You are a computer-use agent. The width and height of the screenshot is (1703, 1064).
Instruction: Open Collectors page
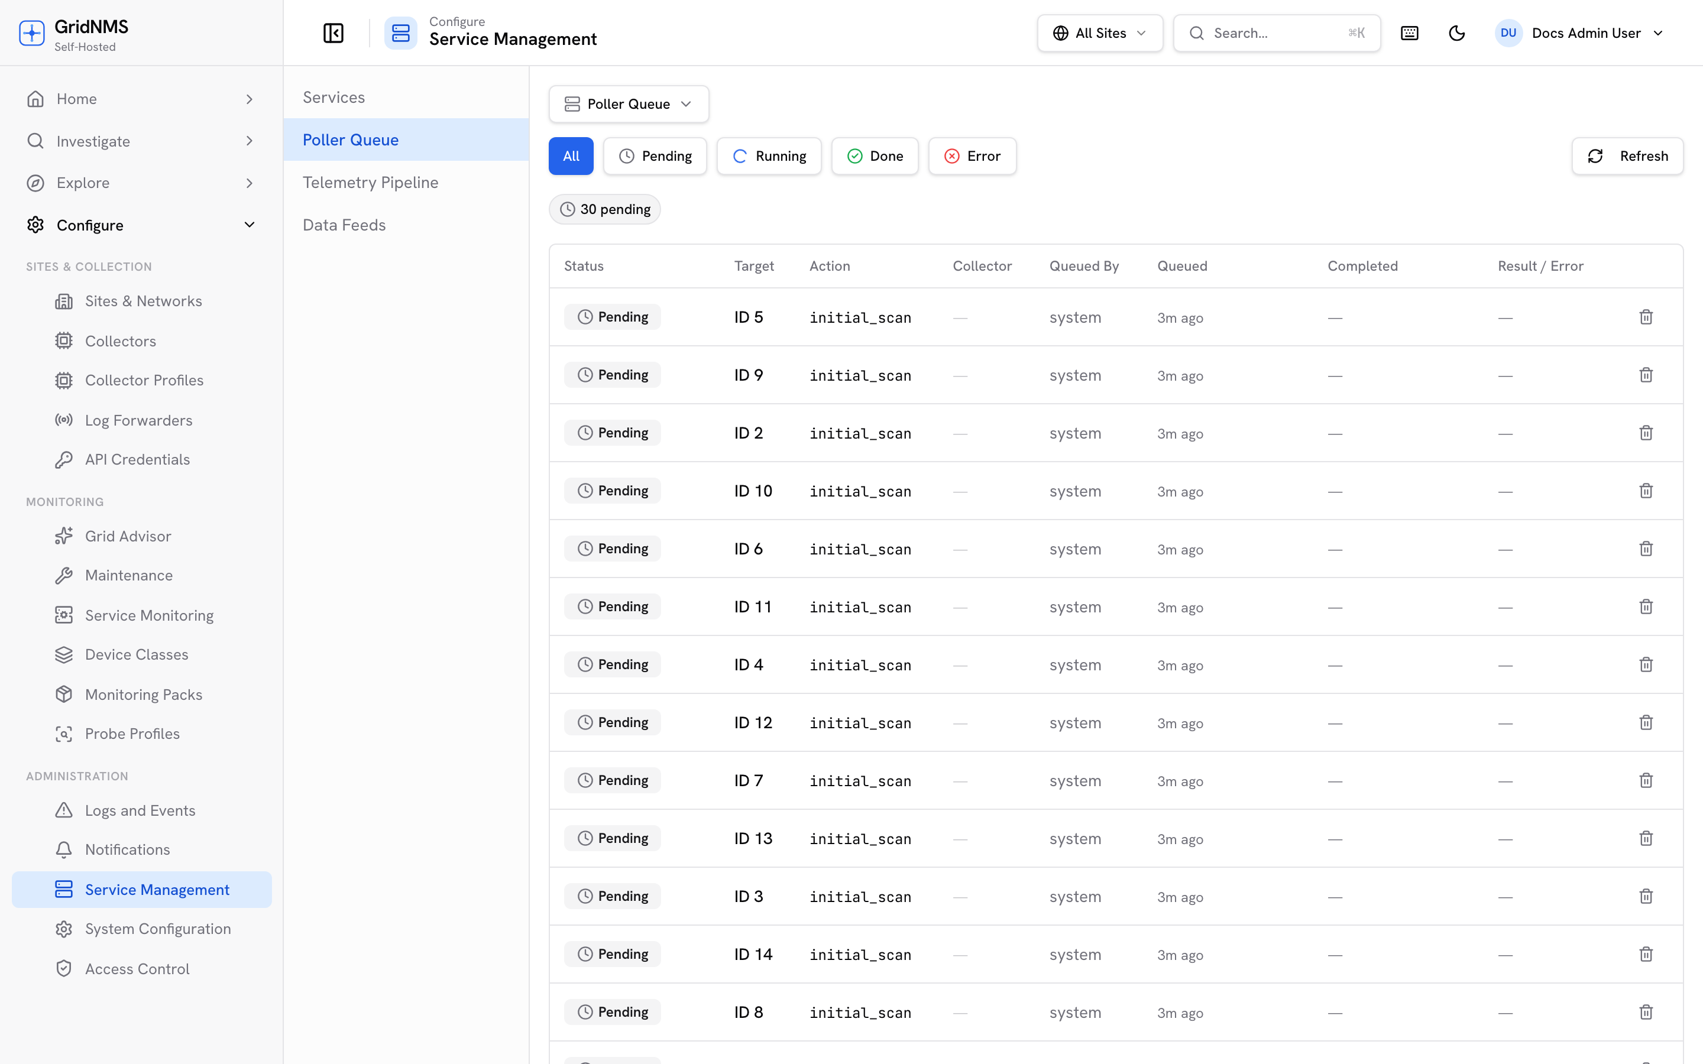click(142, 341)
